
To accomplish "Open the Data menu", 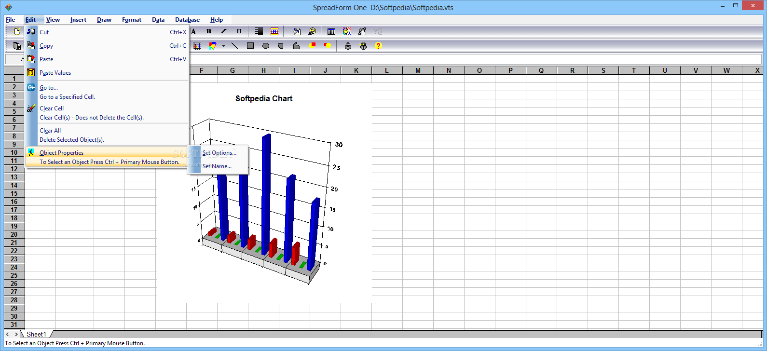I will pos(158,20).
